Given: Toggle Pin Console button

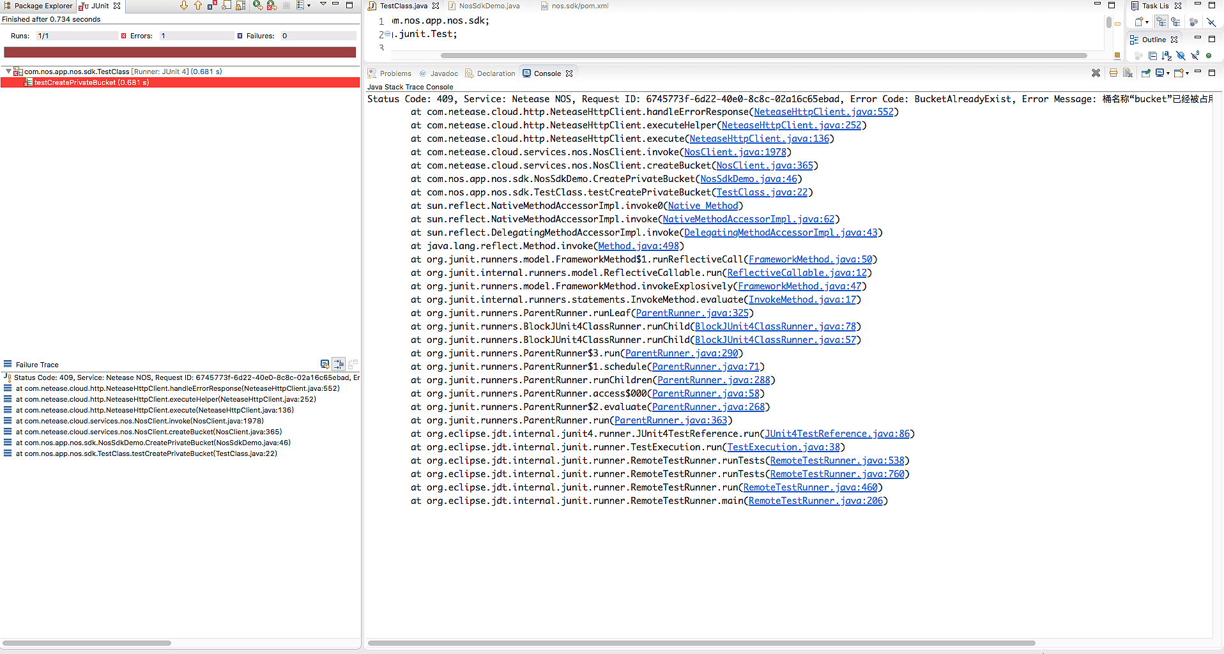Looking at the screenshot, I should pos(1145,73).
